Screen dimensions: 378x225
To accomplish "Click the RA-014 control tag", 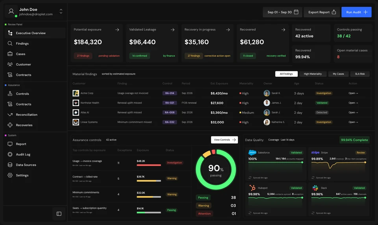I will [170, 93].
